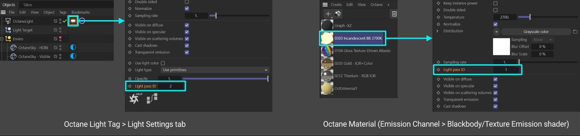Click the Light Target object icon
580x136 pixels.
[8, 30]
